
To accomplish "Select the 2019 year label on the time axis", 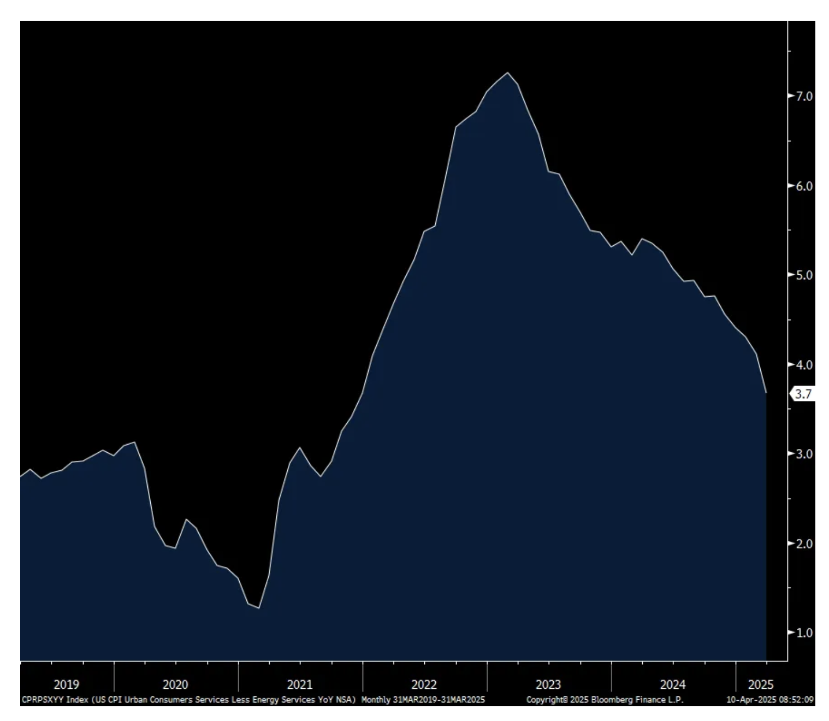I will pos(67,684).
